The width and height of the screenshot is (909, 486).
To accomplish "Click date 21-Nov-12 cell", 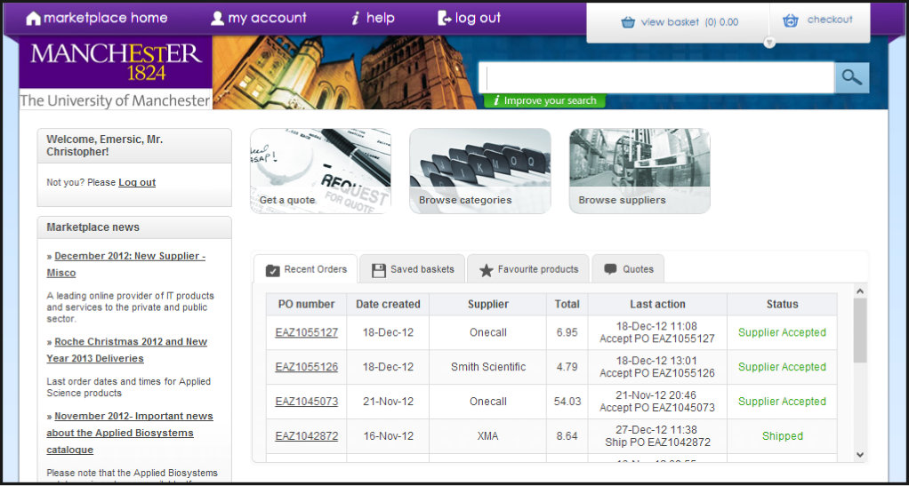I will pos(388,402).
